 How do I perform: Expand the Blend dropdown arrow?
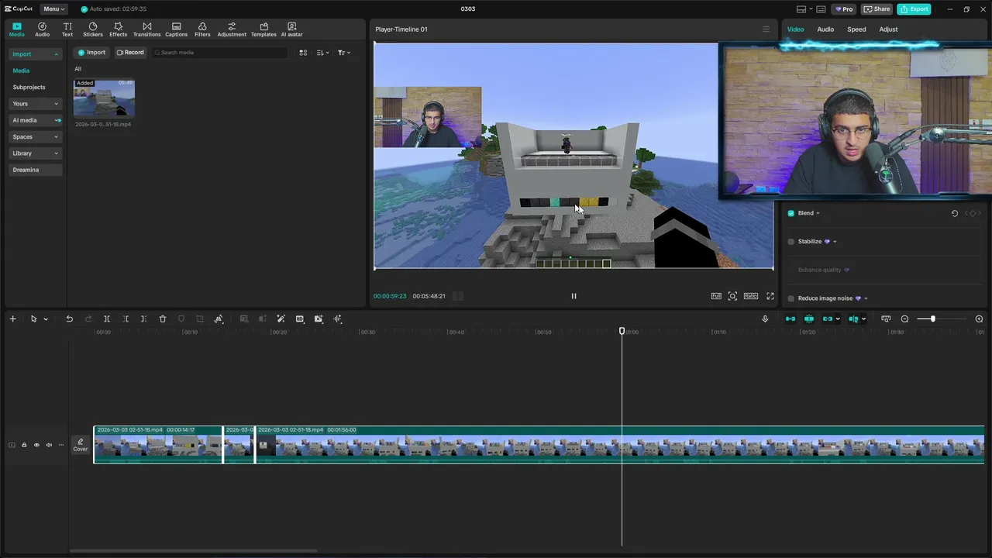tap(818, 213)
